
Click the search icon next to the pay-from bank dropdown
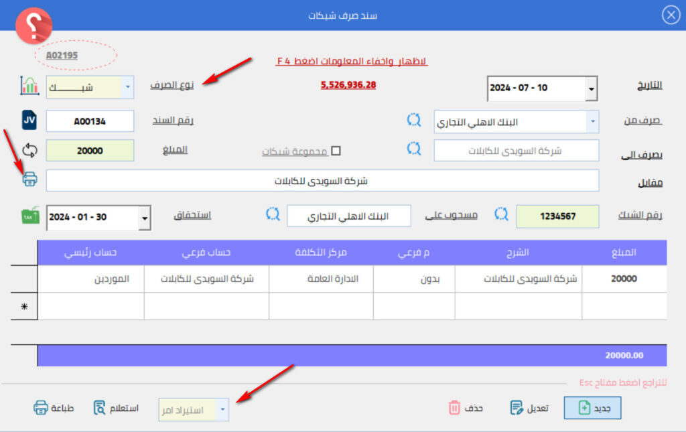[x=415, y=121]
